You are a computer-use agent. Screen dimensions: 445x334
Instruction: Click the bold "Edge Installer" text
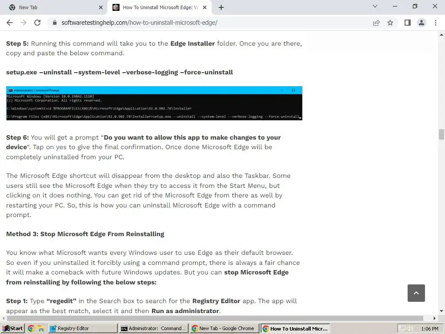tap(193, 43)
